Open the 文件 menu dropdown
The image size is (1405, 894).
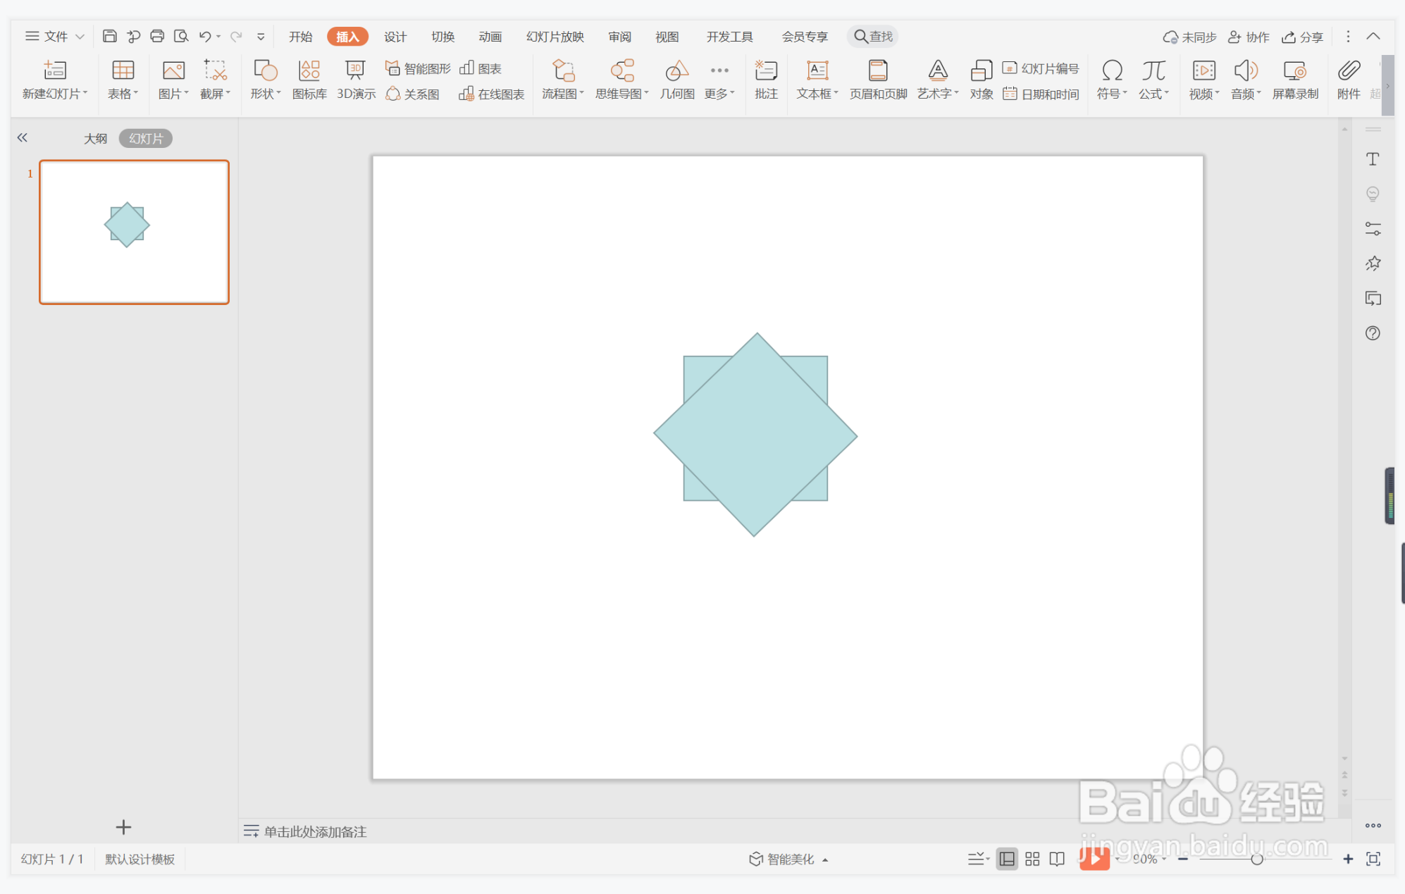[55, 37]
